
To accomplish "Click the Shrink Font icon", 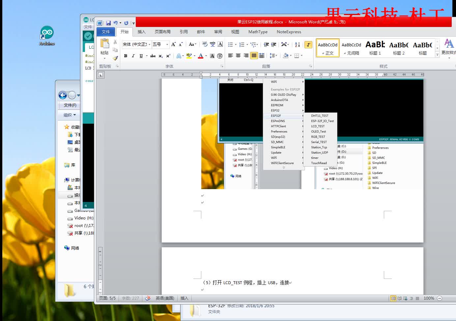I will [181, 44].
